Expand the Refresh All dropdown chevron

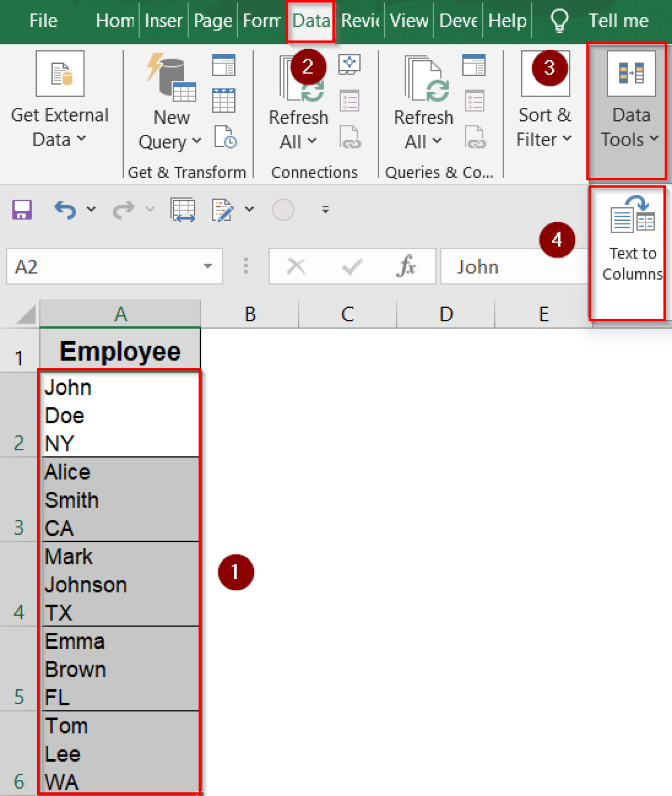311,141
